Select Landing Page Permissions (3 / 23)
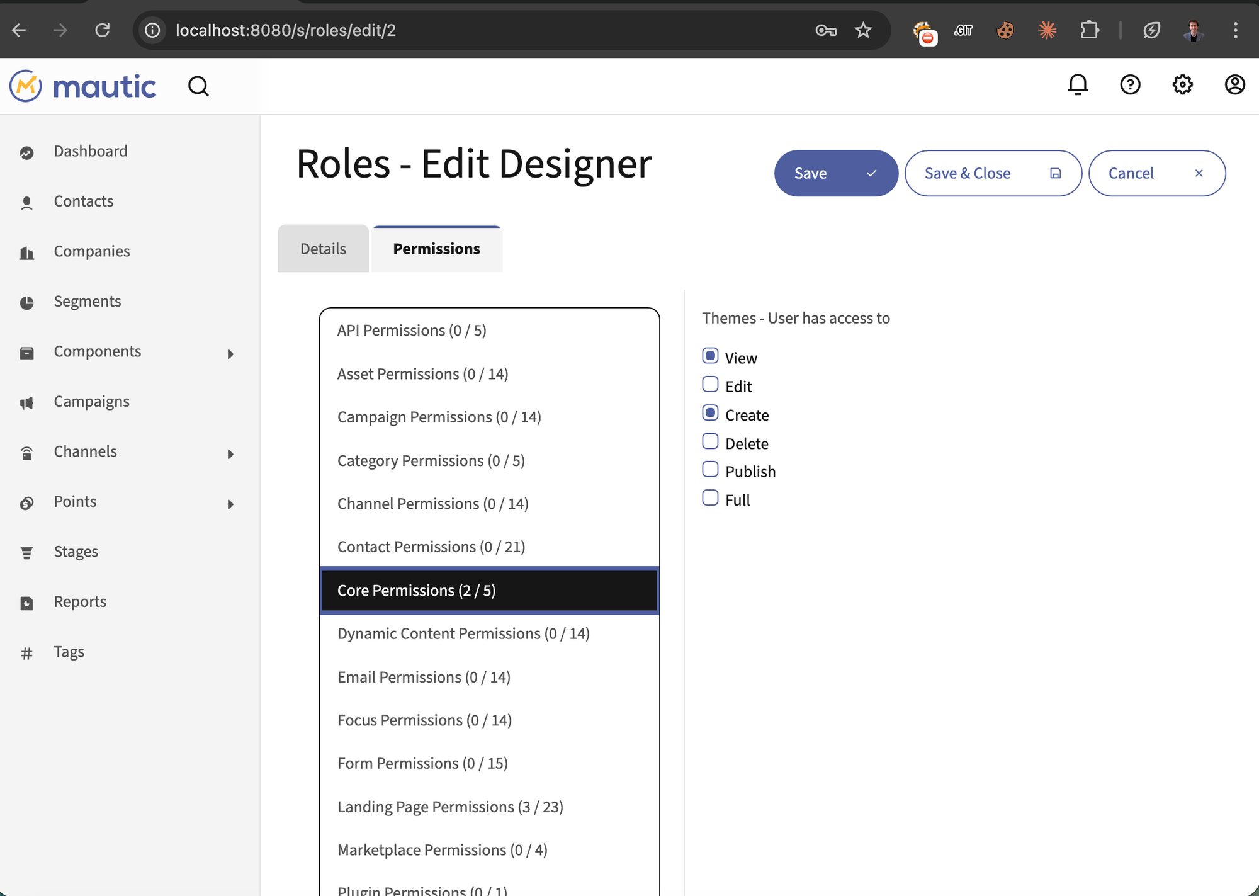This screenshot has height=896, width=1259. pos(489,807)
